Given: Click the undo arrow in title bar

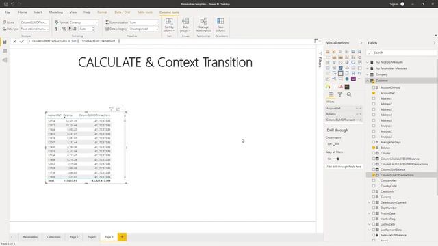Looking at the screenshot, I should point(12,4).
